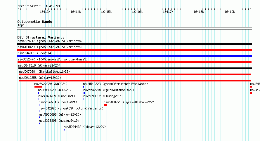Open esv3622470 (1000GenomesConsortiumPhase3) label
Image resolution: width=260 pixels, height=141 pixels.
(x=53, y=59)
